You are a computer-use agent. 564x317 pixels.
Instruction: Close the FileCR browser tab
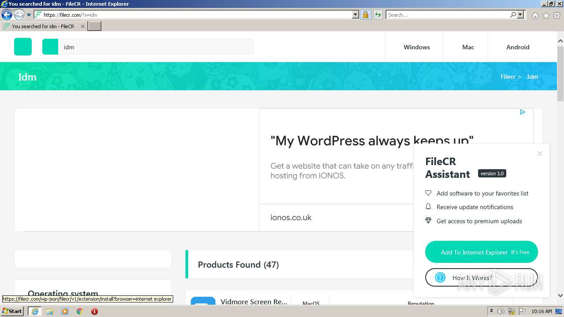point(82,26)
